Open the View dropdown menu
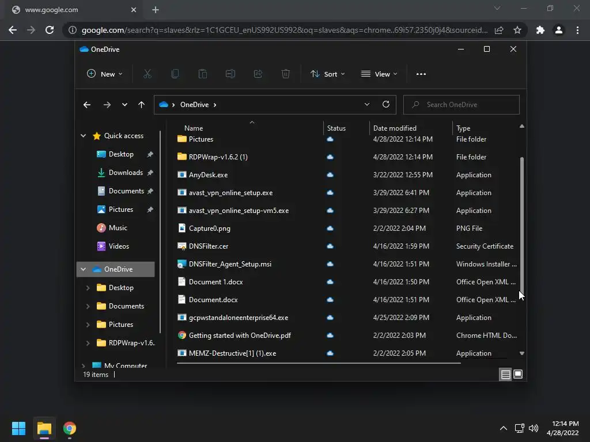590x442 pixels. pos(379,74)
